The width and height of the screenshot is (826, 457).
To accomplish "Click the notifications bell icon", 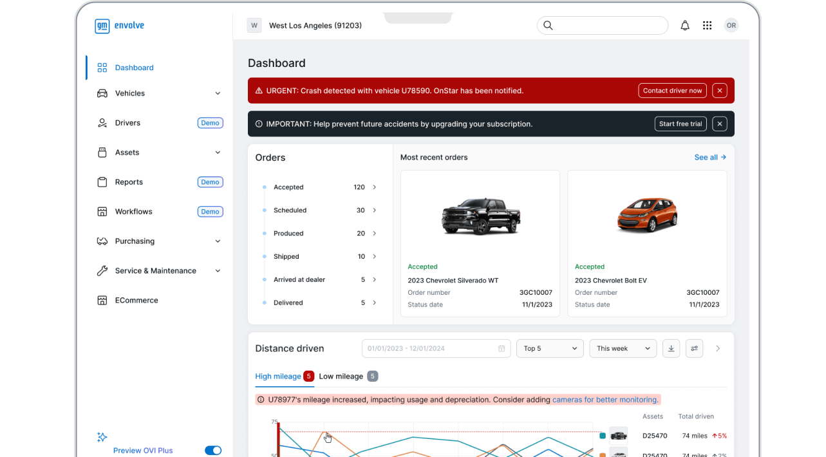I will tap(685, 26).
